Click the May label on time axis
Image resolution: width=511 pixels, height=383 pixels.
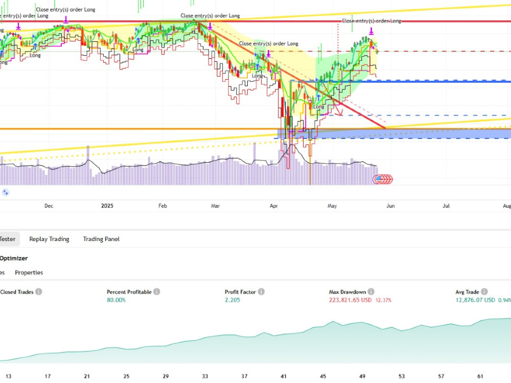[x=332, y=206]
